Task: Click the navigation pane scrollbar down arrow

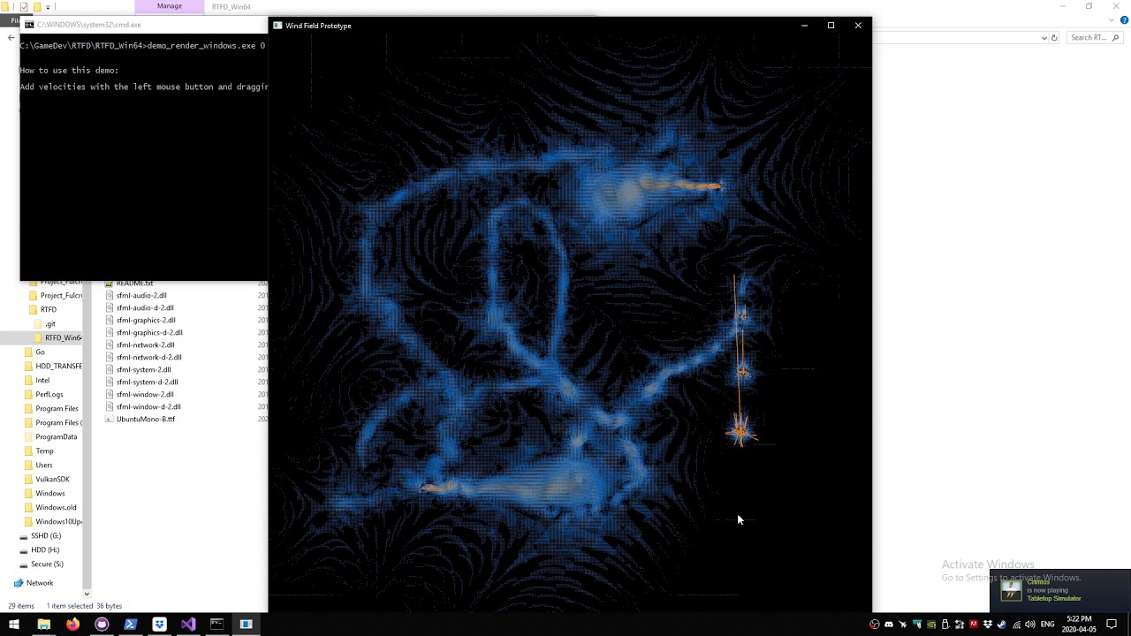Action: [x=87, y=594]
